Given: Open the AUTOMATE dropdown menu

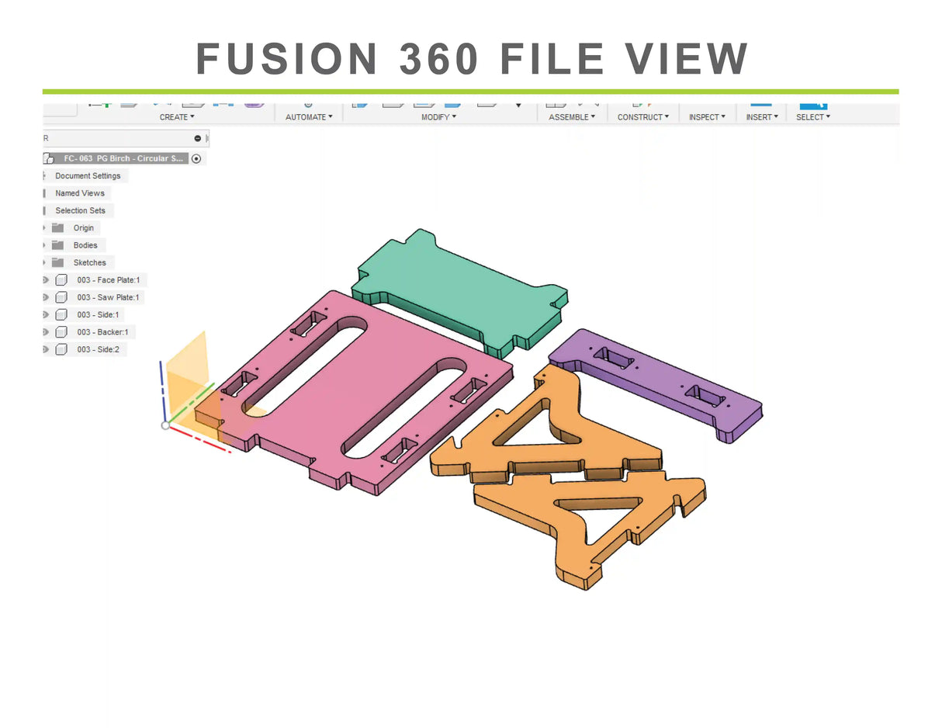Looking at the screenshot, I should [x=309, y=117].
